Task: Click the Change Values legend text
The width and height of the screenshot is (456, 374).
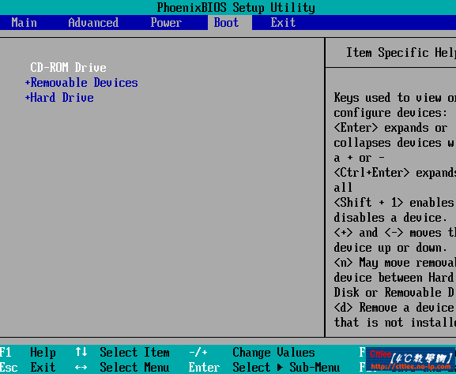Action: point(273,353)
